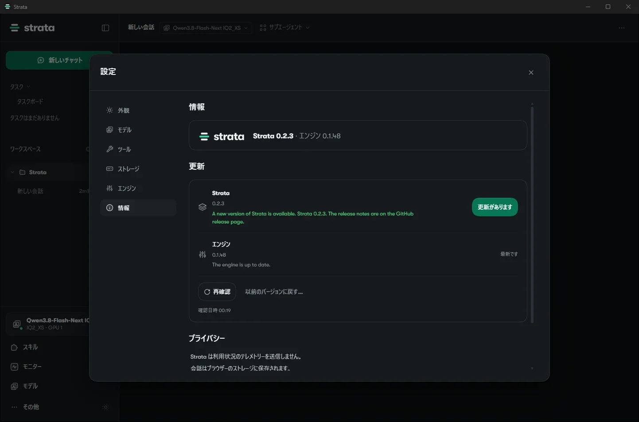
Task: Select the 外観 settings tab
Action: click(138, 110)
